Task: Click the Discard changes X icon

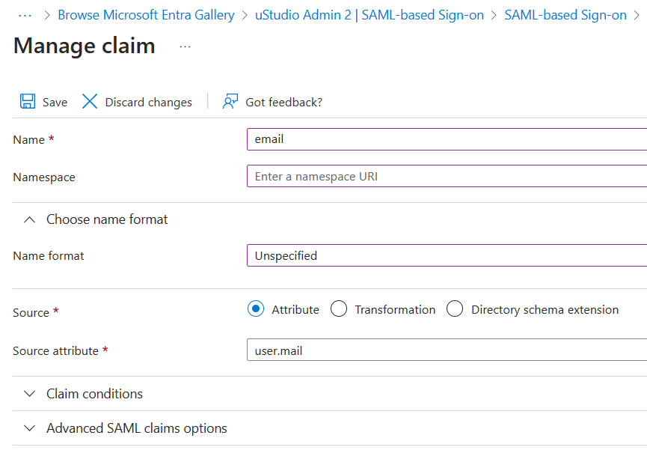Action: (90, 102)
